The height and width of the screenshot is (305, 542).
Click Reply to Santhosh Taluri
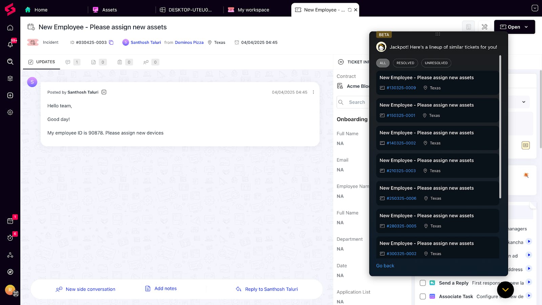(267, 289)
